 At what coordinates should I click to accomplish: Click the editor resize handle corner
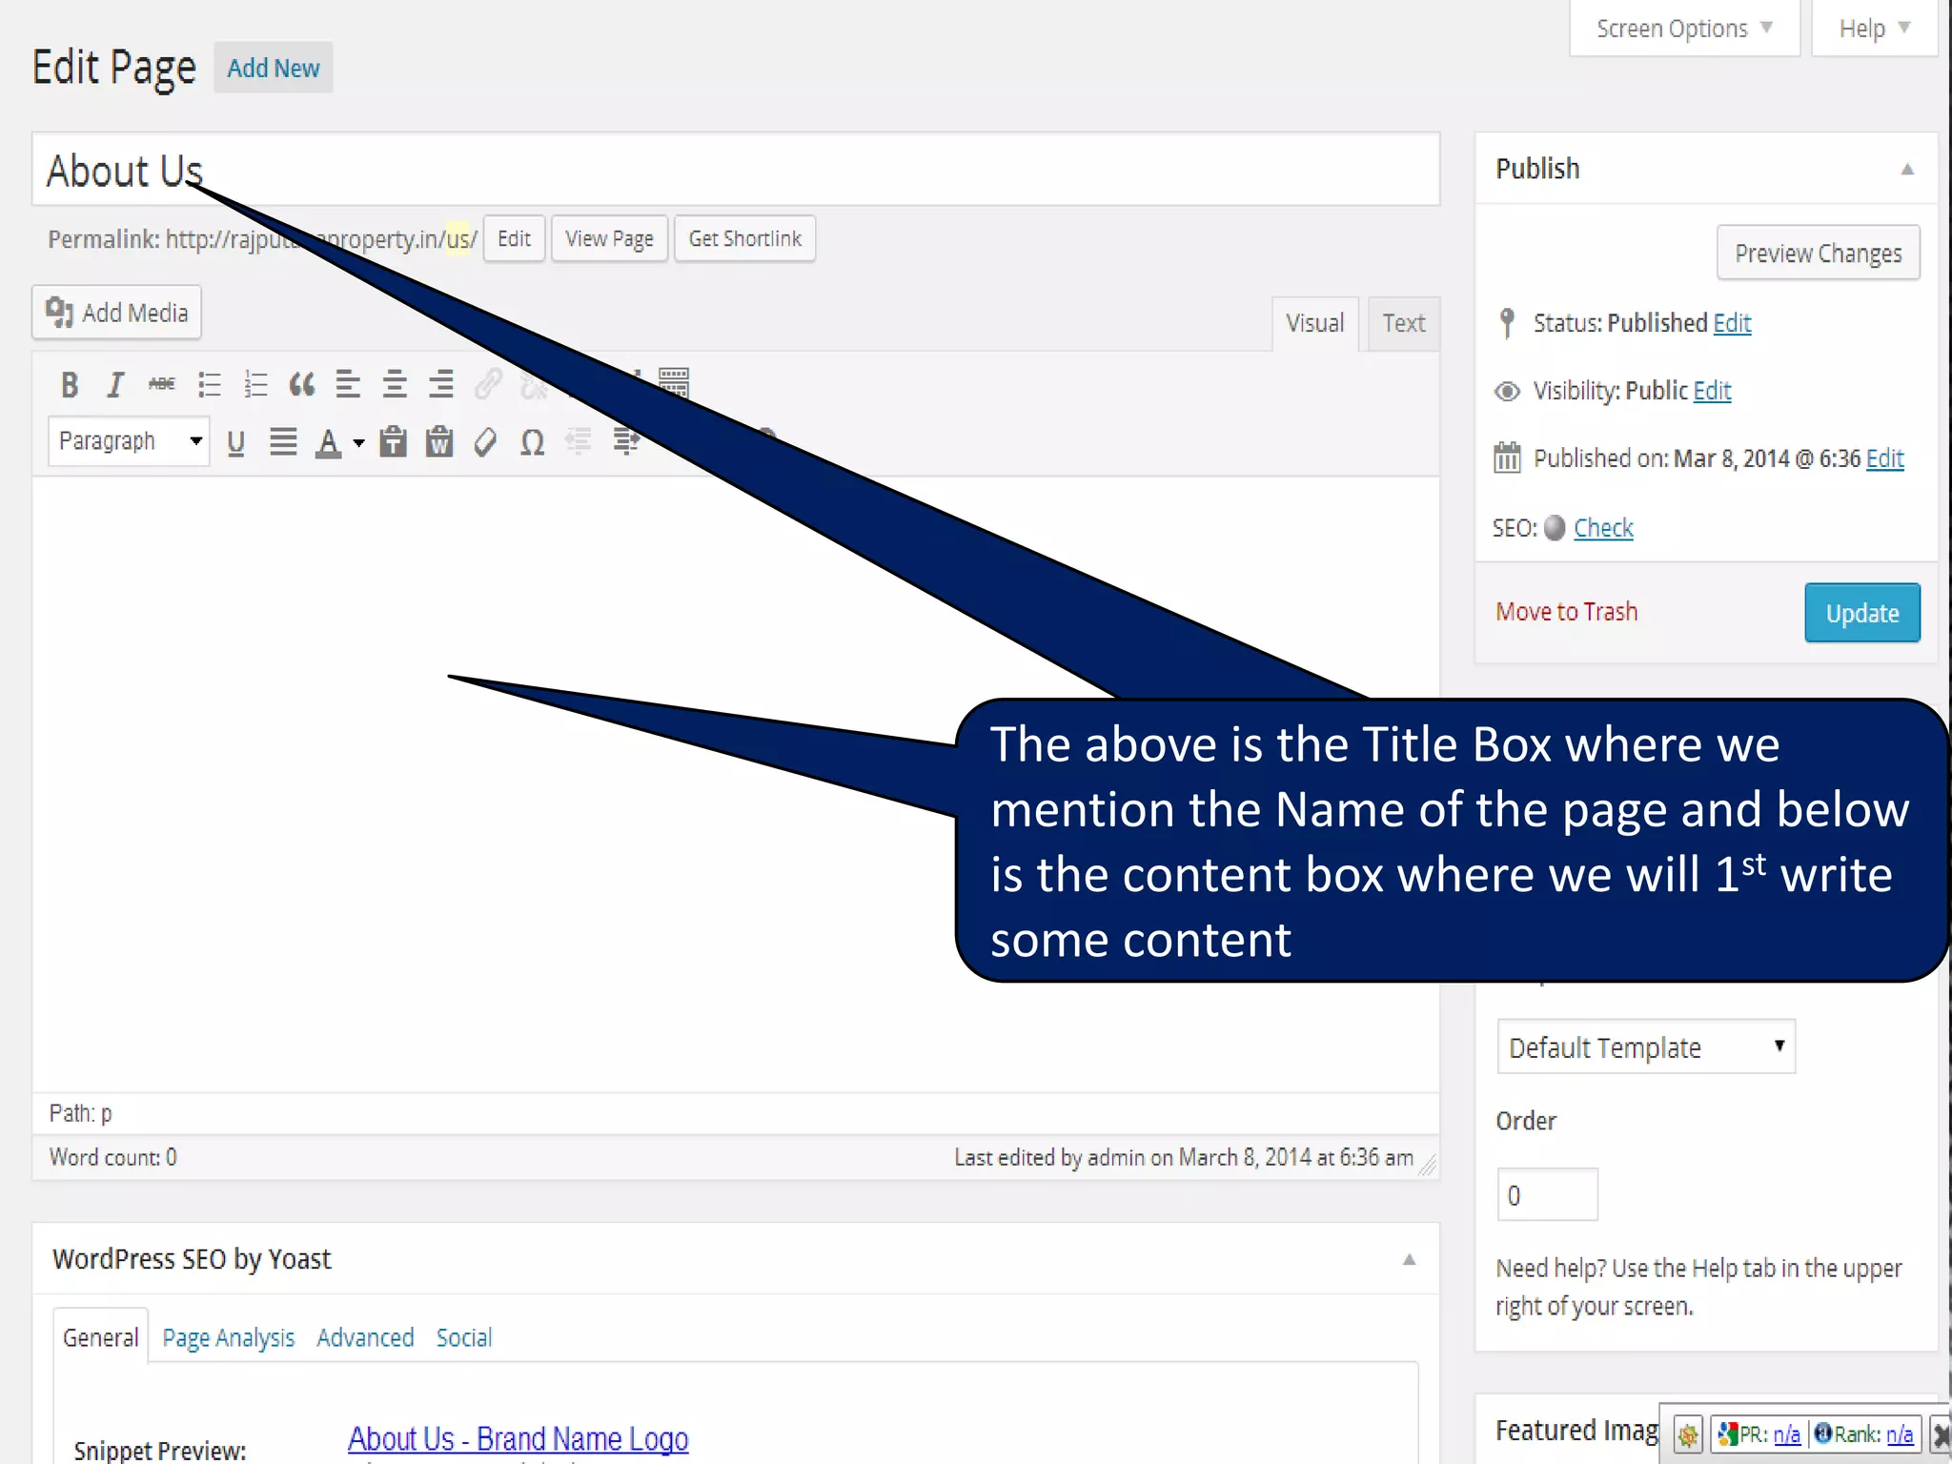(x=1427, y=1165)
